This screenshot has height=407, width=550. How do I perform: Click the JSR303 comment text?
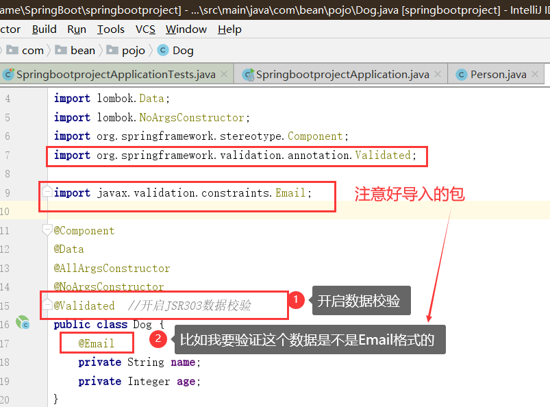pyautogui.click(x=190, y=306)
